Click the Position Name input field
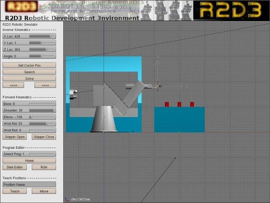 point(29,184)
